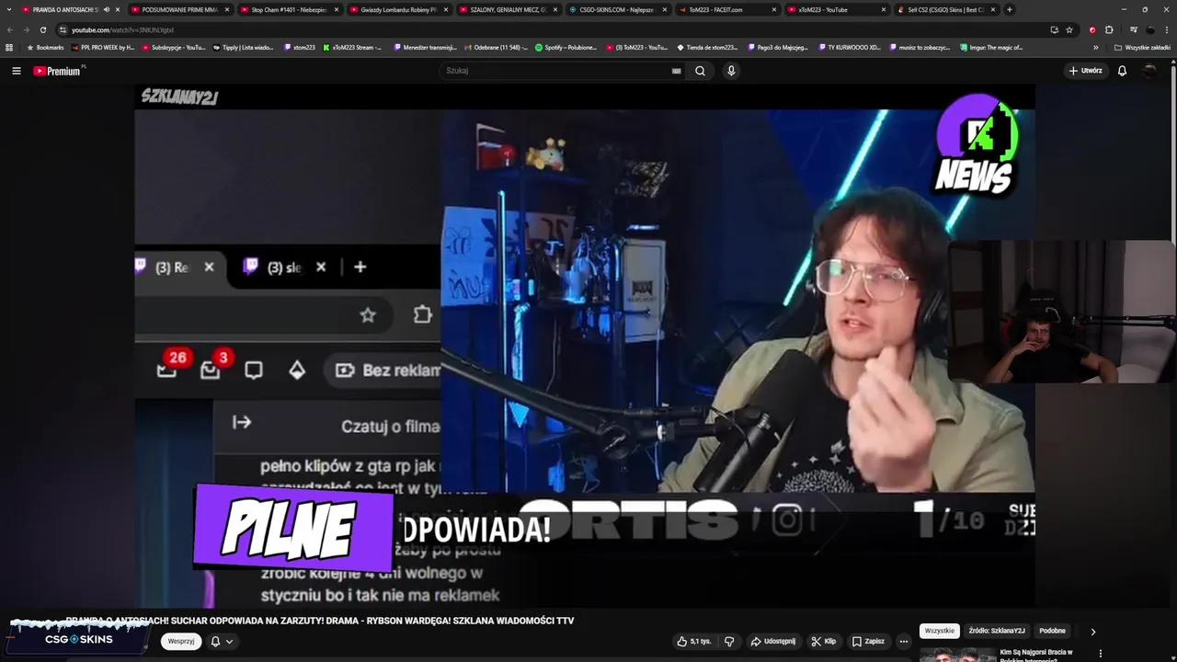This screenshot has height=662, width=1177.
Task: Select the Wszystkie filter chip
Action: pyautogui.click(x=939, y=631)
